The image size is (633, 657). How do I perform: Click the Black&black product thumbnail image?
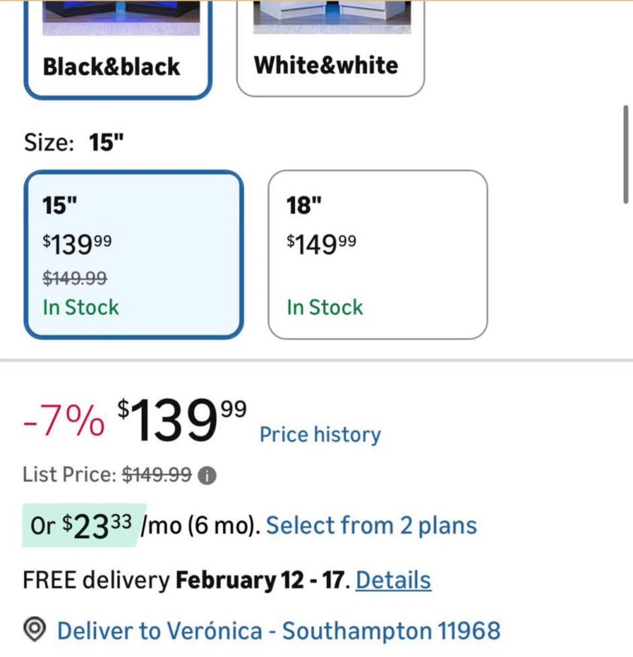[x=121, y=17]
